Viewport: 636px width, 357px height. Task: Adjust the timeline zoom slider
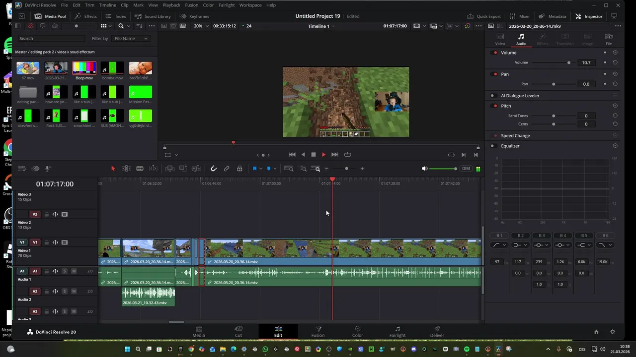346,169
